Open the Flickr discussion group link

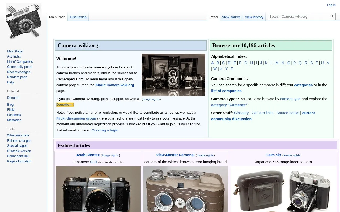click(x=76, y=118)
